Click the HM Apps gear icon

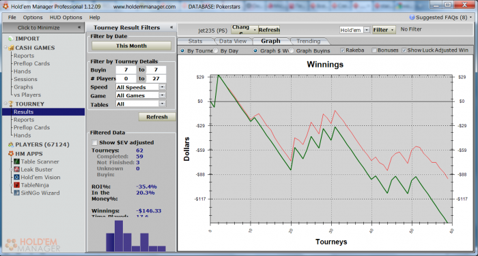(x=11, y=154)
